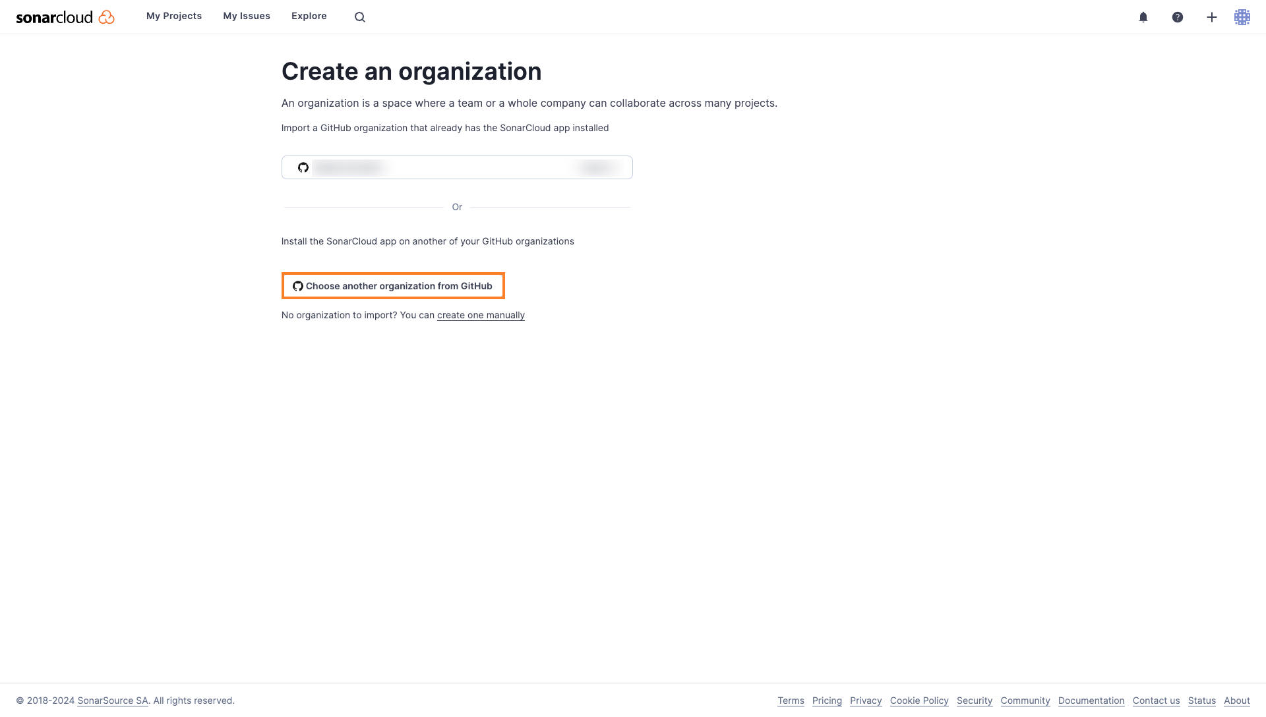The width and height of the screenshot is (1266, 717).
Task: Expand the Explore navigation item
Action: (x=309, y=16)
